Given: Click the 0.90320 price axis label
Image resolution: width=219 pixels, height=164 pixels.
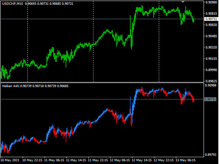Looking at the screenshot, I should point(211,47).
